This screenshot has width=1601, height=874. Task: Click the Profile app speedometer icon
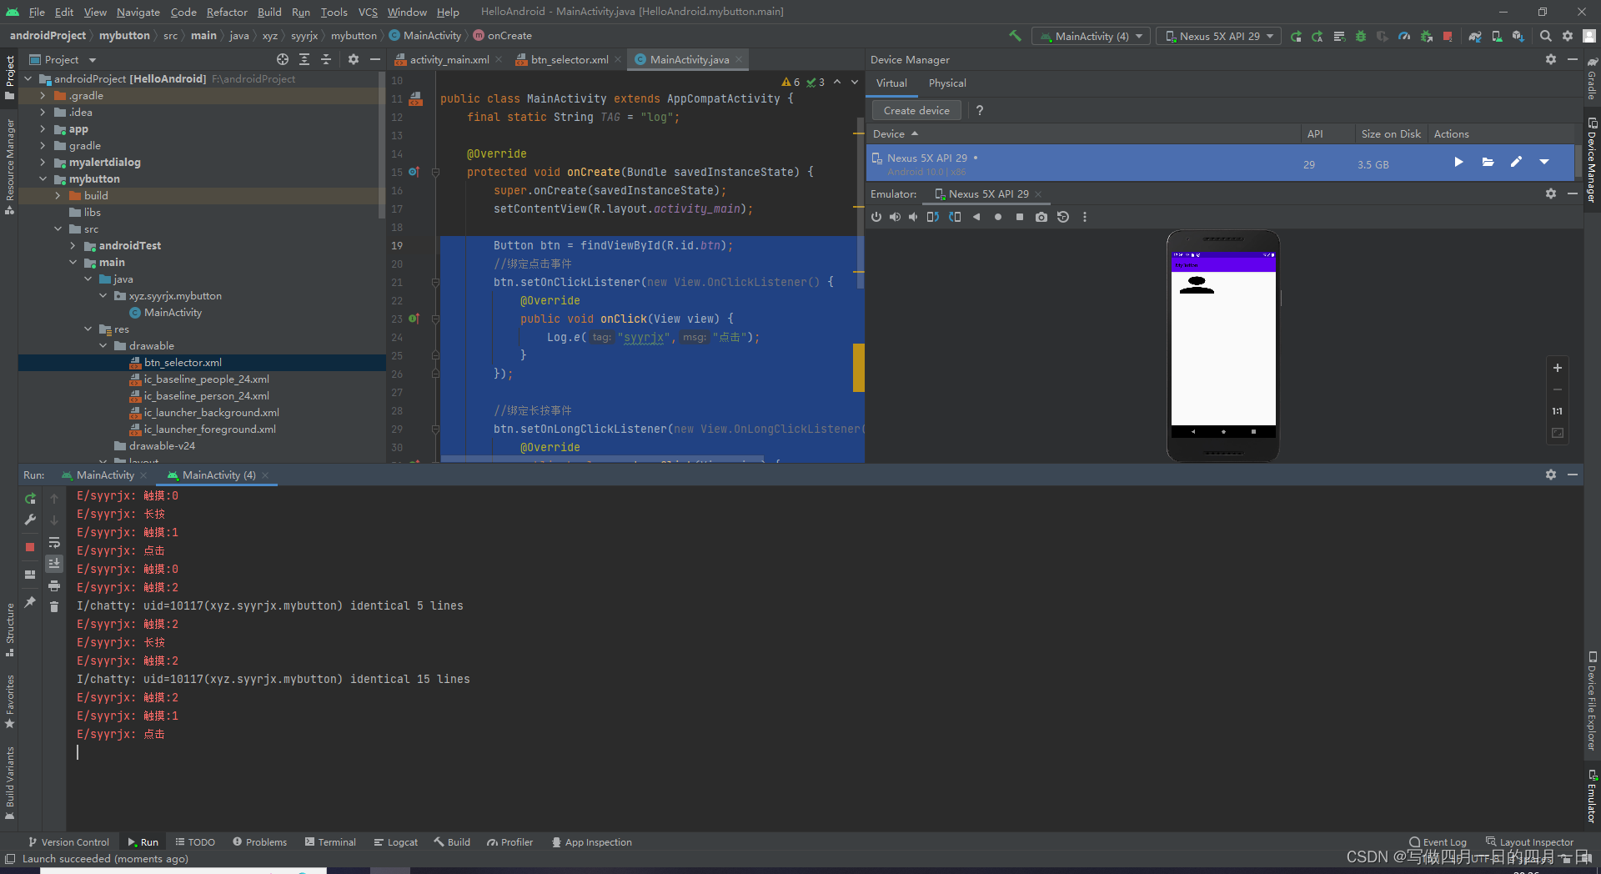pos(1404,36)
